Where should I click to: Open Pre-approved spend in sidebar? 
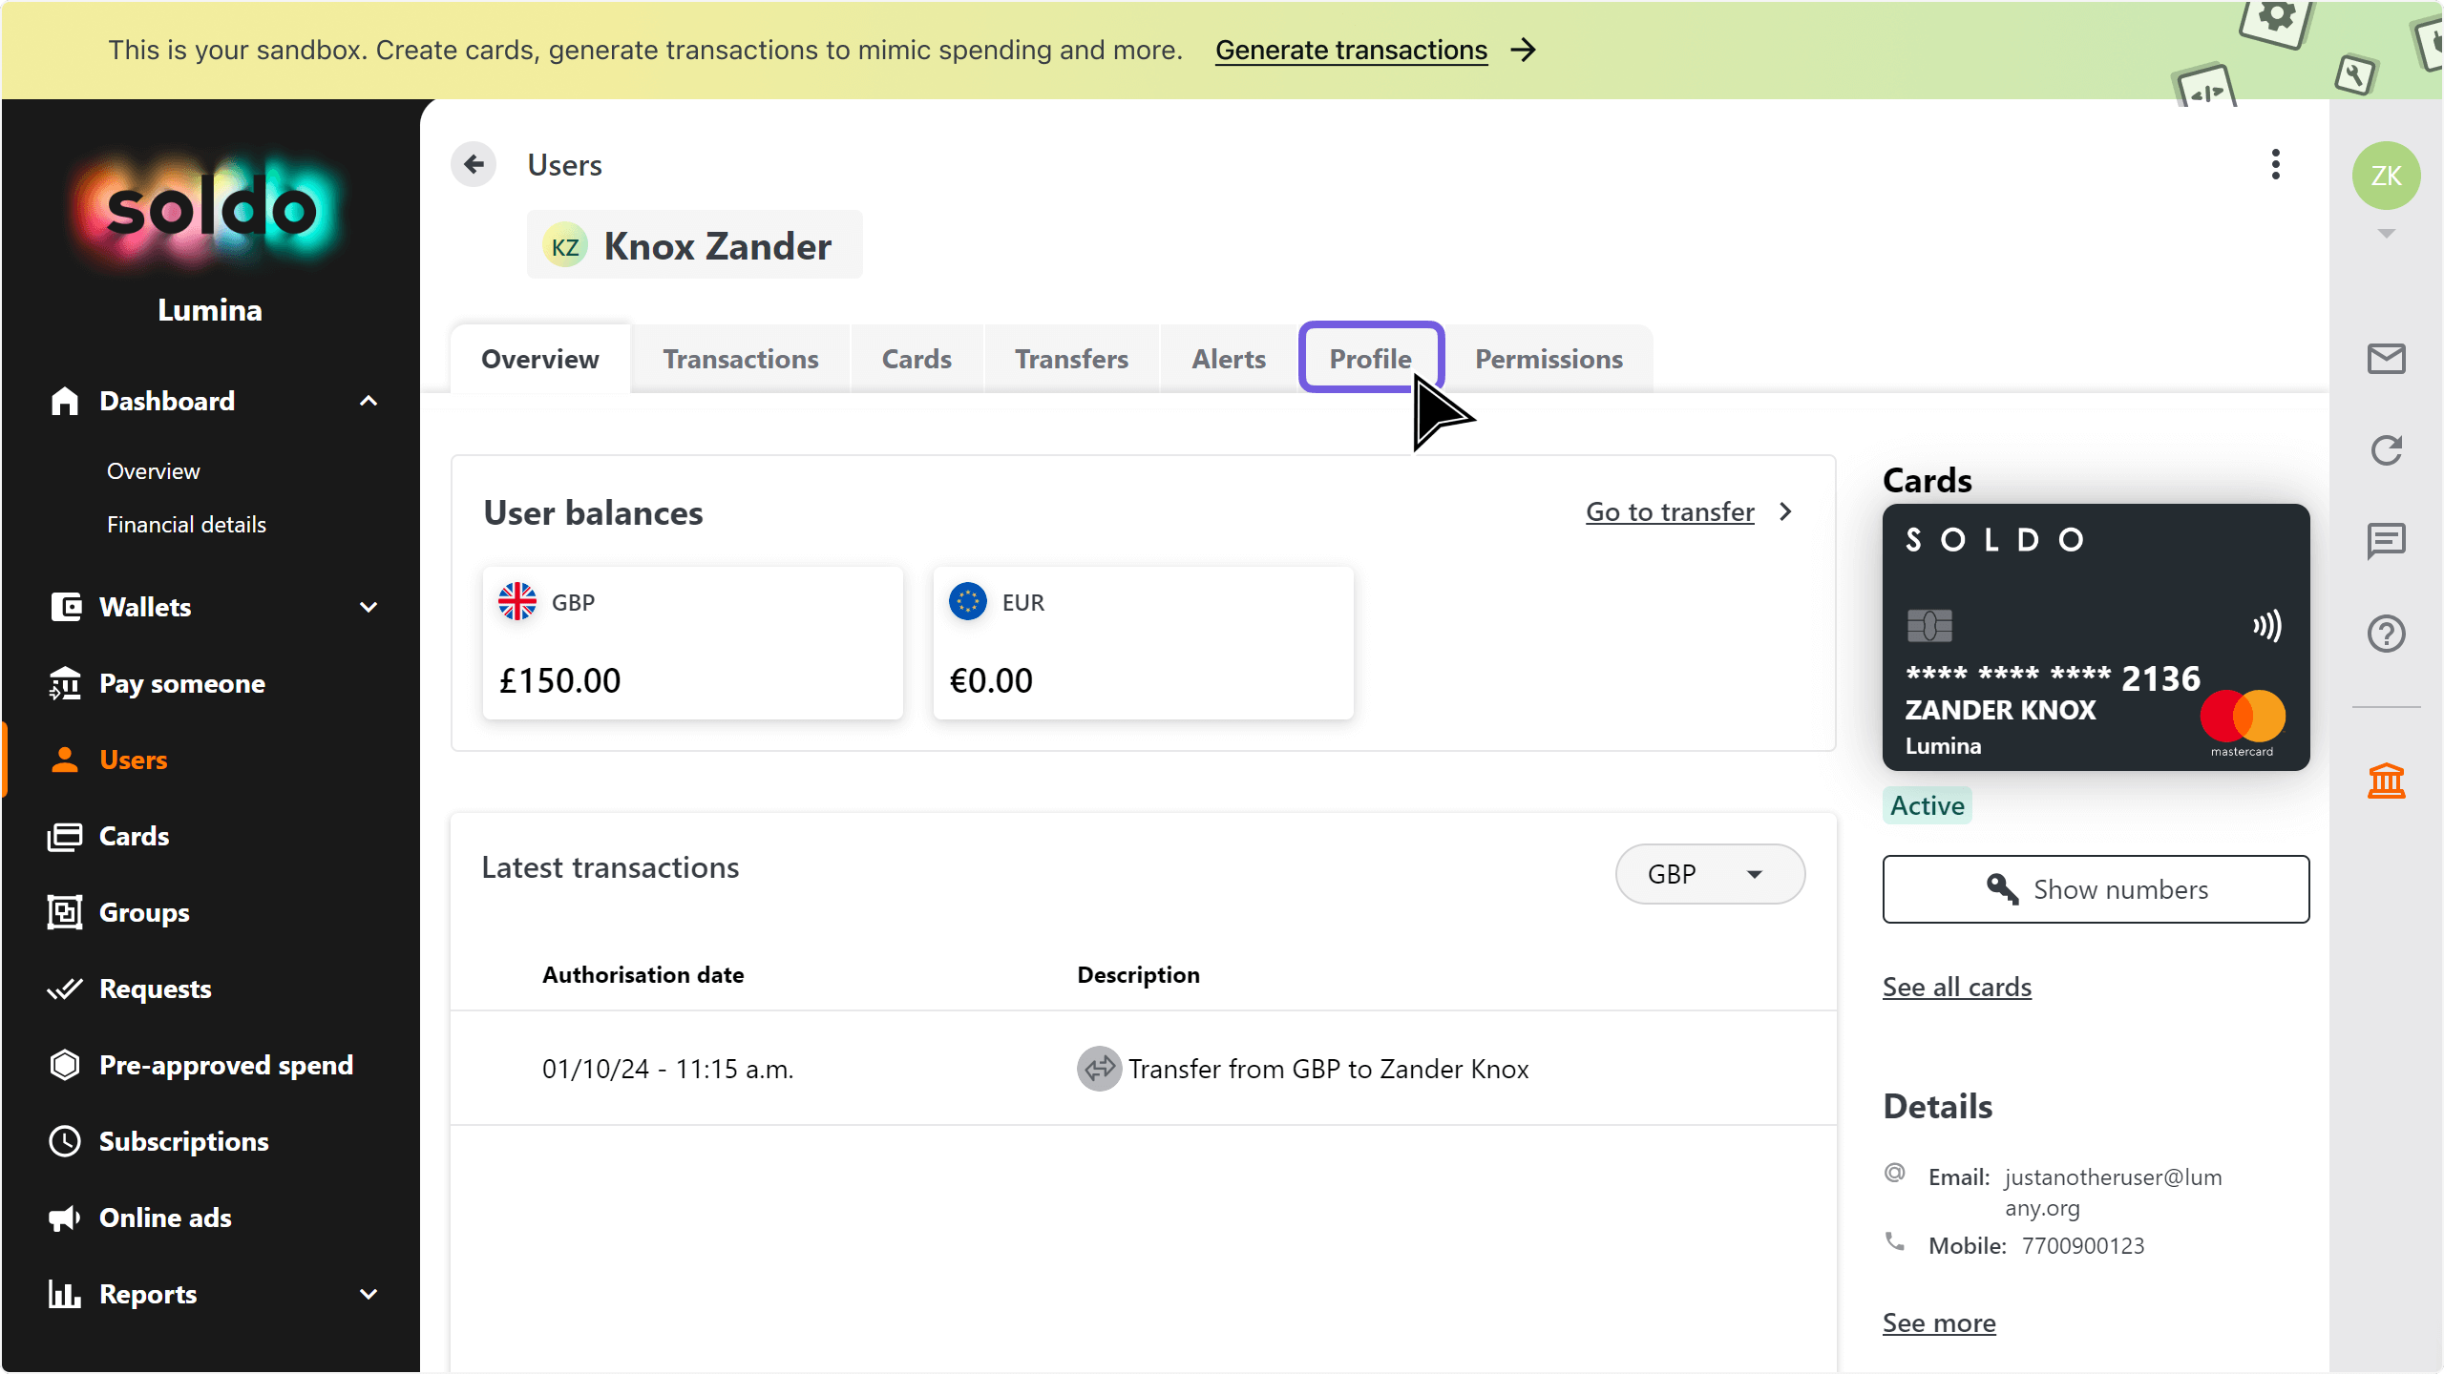[x=225, y=1065]
